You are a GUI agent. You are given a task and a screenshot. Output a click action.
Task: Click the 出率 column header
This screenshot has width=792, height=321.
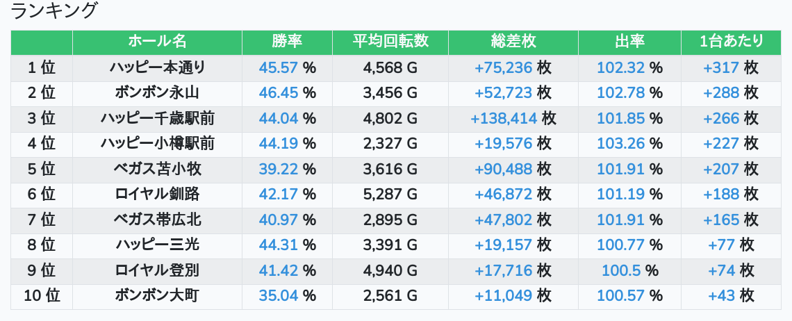[x=629, y=42]
